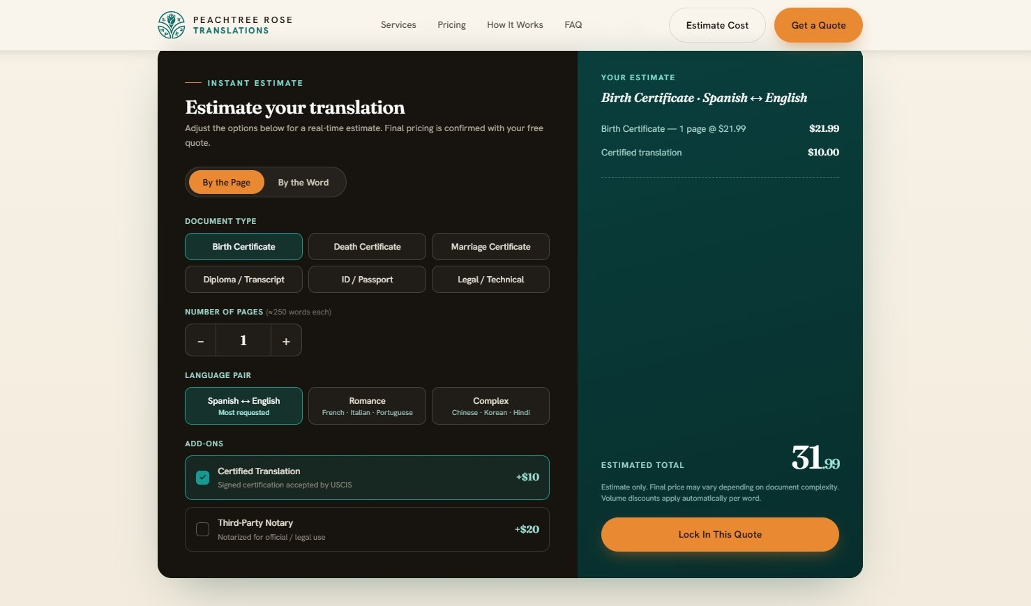
Task: Click the Peachtree Rose Translations logo icon
Action: [x=172, y=25]
